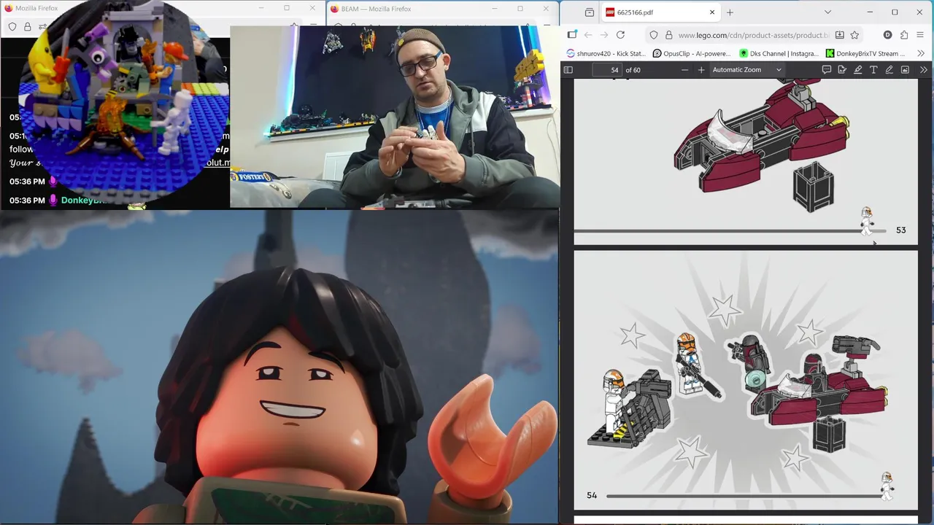The image size is (934, 525).
Task: Expand the list all tabs chevron
Action: click(x=827, y=12)
